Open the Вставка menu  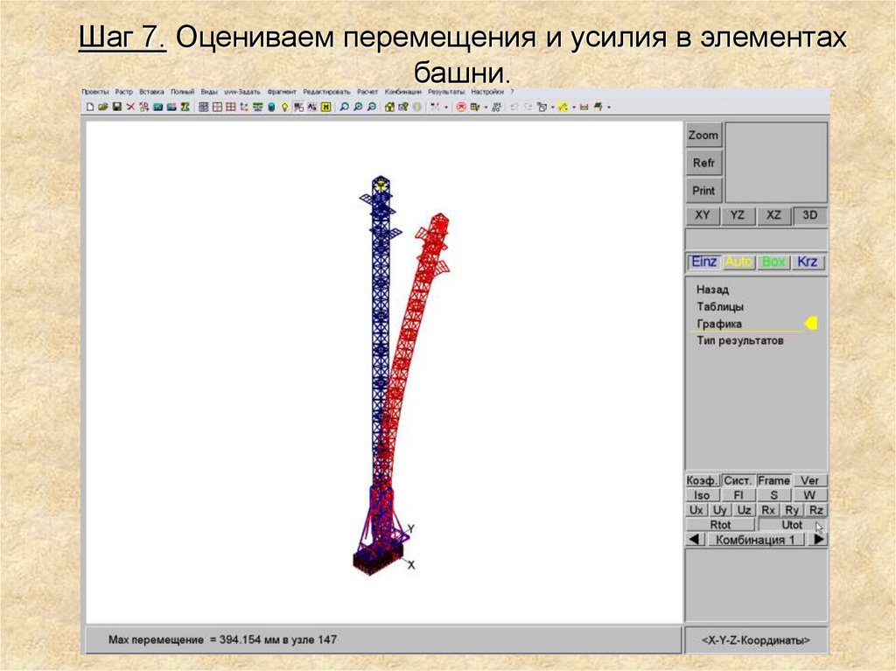tap(151, 92)
